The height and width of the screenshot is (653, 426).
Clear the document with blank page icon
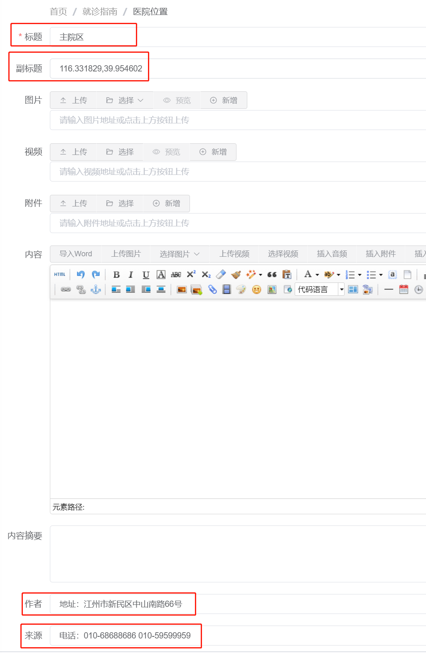click(x=408, y=275)
